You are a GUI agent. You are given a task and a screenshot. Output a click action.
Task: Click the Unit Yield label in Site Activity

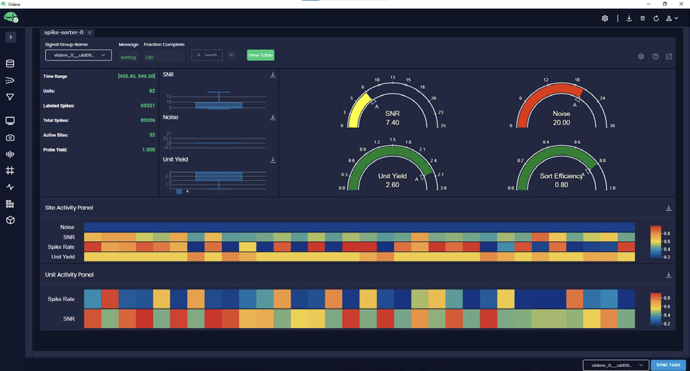[63, 257]
